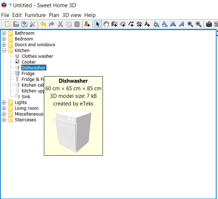The width and height of the screenshot is (218, 199).
Task: Select the Lights folder label
Action: pos(21,103)
